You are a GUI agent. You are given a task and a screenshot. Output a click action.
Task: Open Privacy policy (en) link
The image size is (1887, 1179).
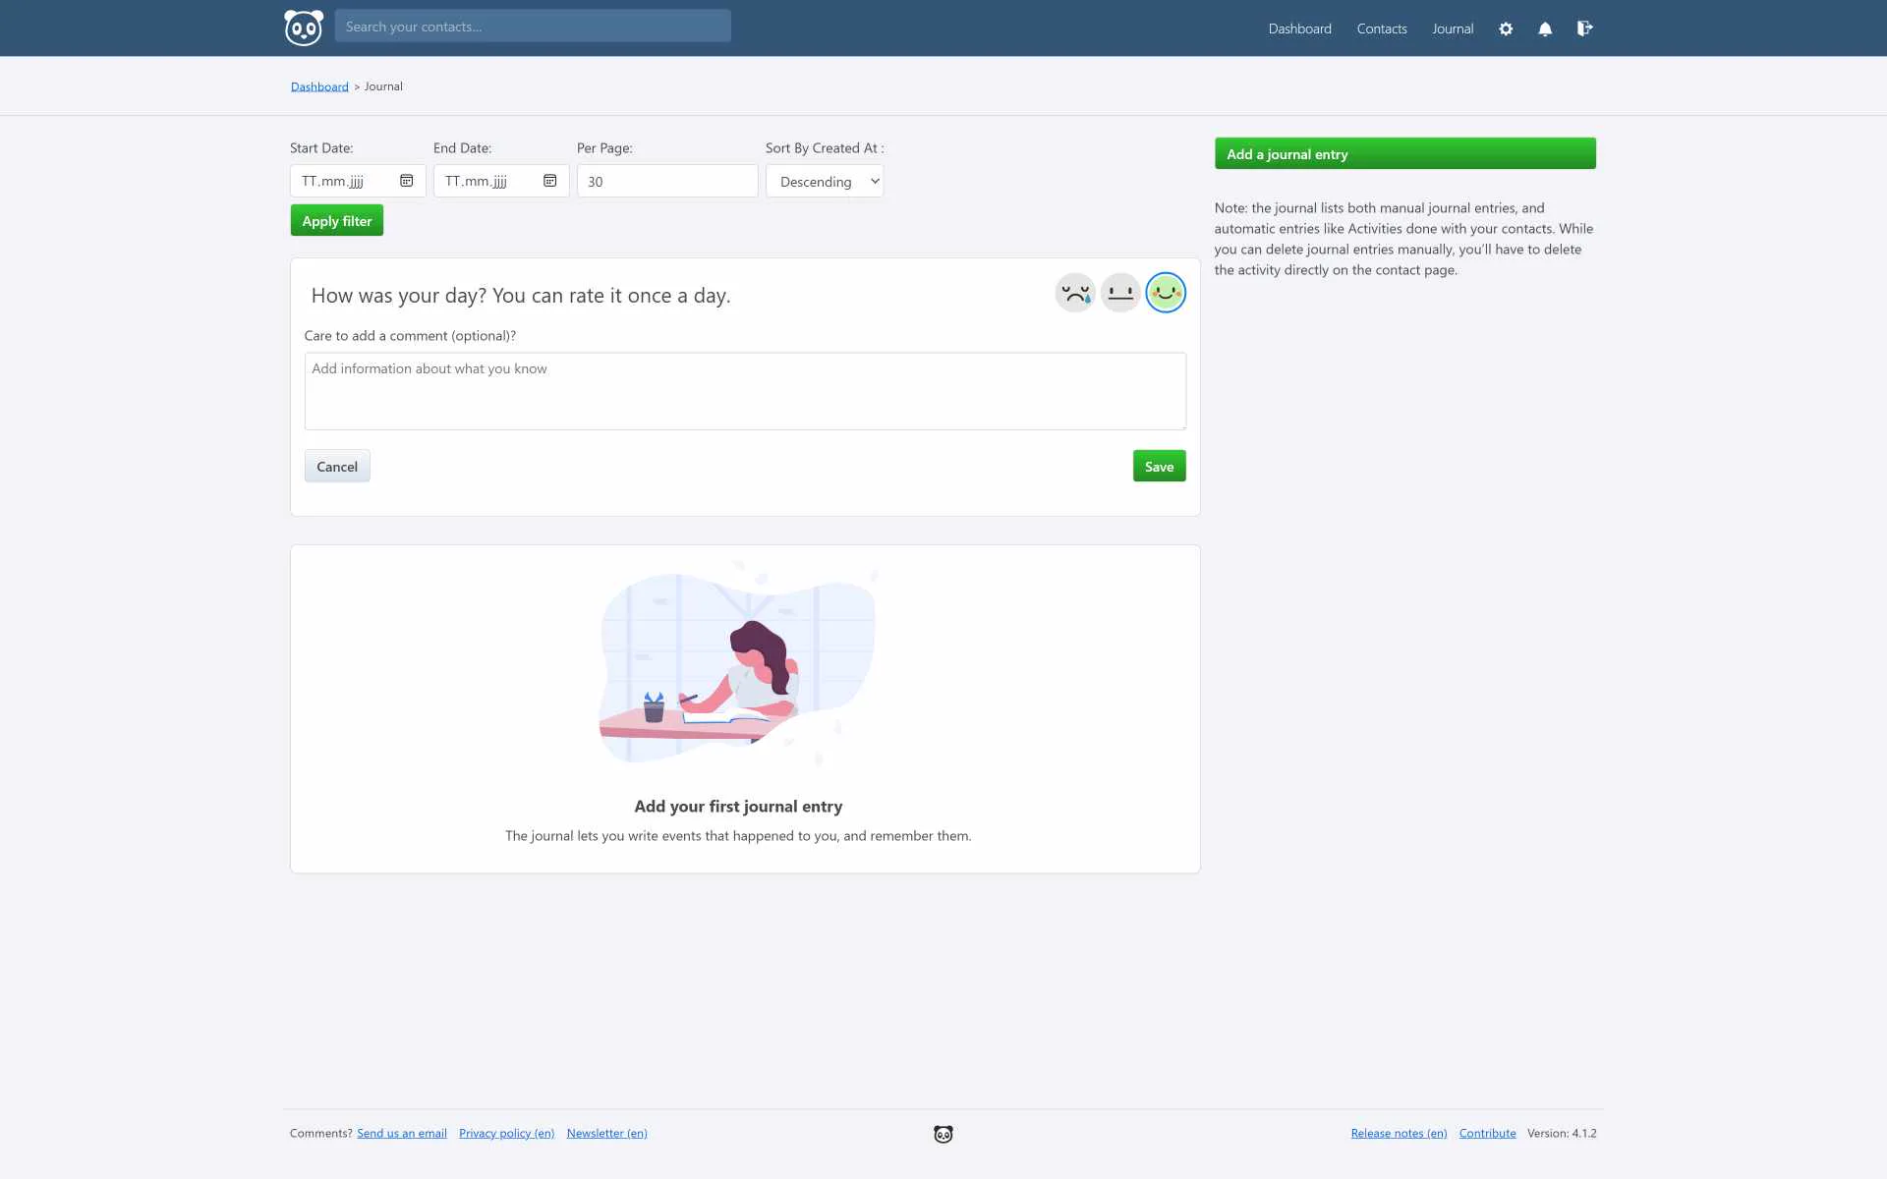pos(506,1133)
